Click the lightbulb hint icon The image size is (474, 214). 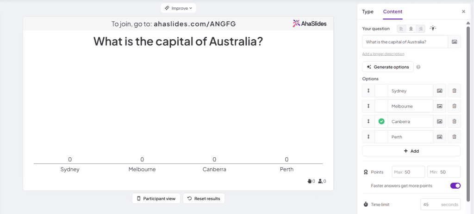(433, 29)
